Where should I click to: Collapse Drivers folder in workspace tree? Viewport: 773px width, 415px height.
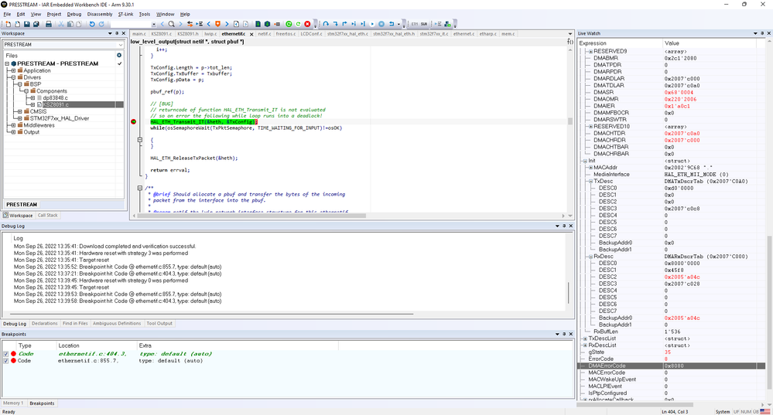tap(13, 77)
